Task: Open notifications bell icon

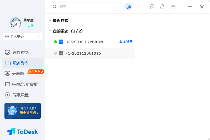Action: pos(162,7)
